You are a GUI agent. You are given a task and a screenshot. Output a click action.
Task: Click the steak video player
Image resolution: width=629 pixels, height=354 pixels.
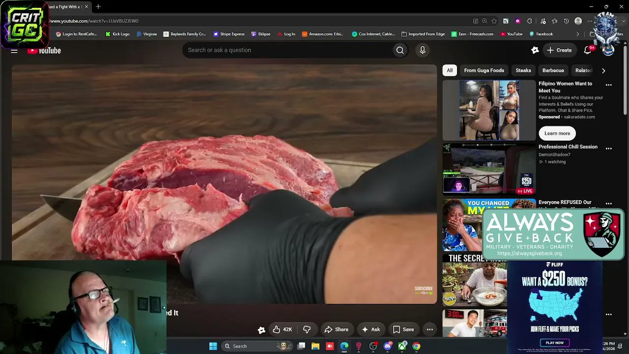coord(225,184)
